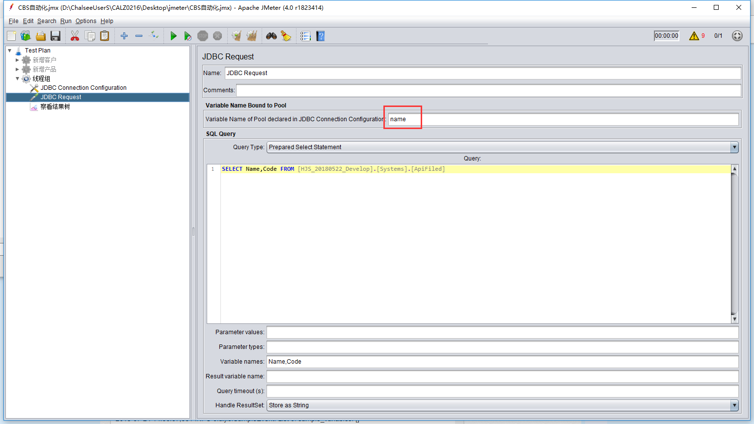Open the File menu
The height and width of the screenshot is (424, 754).
click(x=13, y=21)
